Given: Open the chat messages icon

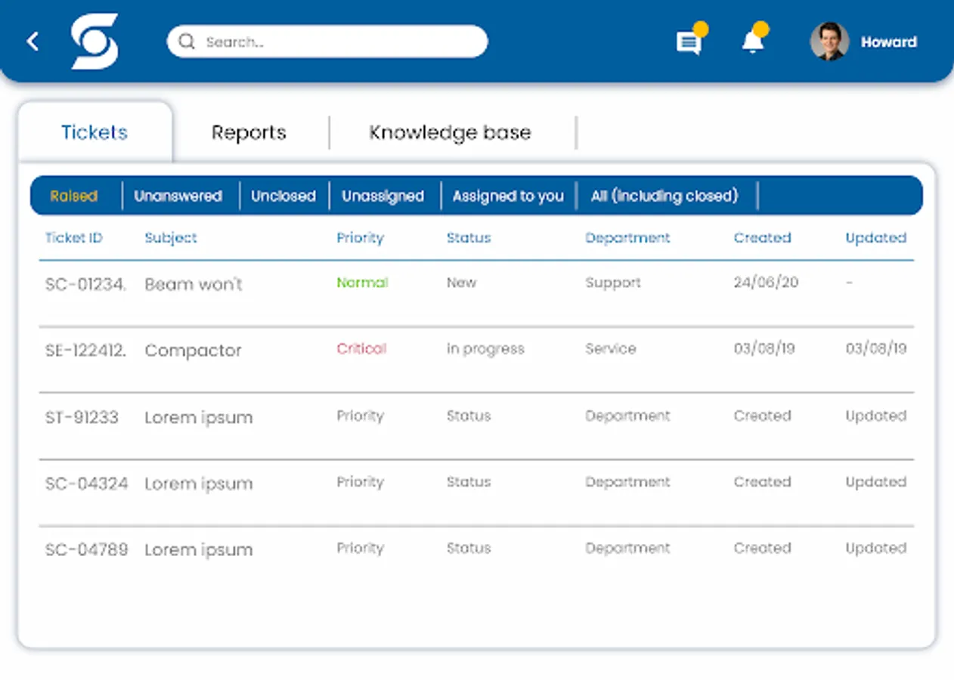Looking at the screenshot, I should click(688, 42).
